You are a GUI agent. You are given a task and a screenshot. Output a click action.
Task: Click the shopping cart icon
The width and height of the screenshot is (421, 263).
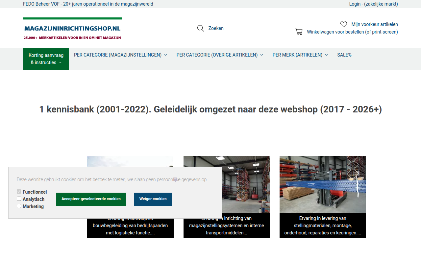[299, 32]
